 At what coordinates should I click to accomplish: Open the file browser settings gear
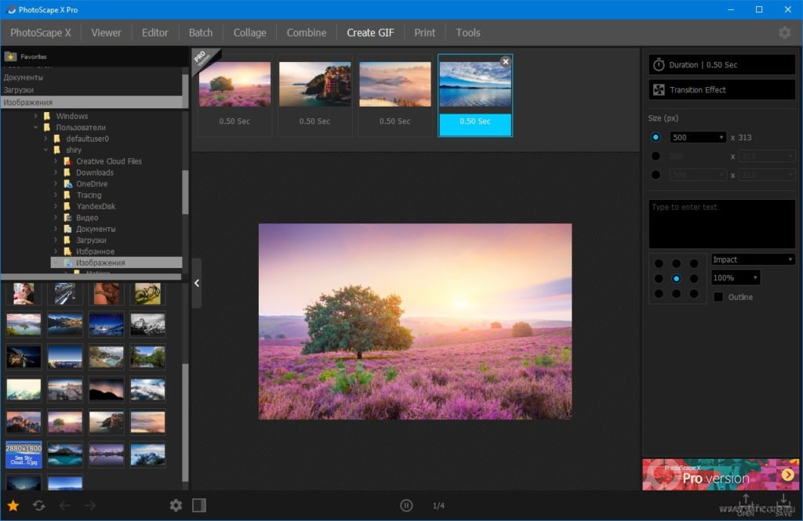point(176,505)
